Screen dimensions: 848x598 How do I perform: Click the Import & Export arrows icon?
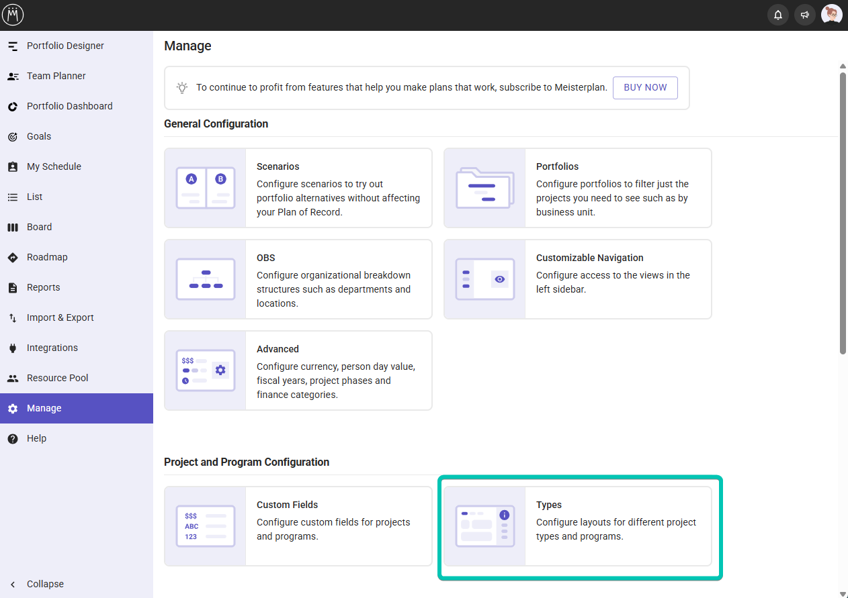13,318
